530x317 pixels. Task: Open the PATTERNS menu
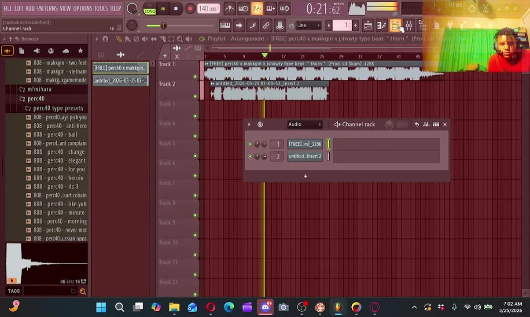tap(47, 8)
